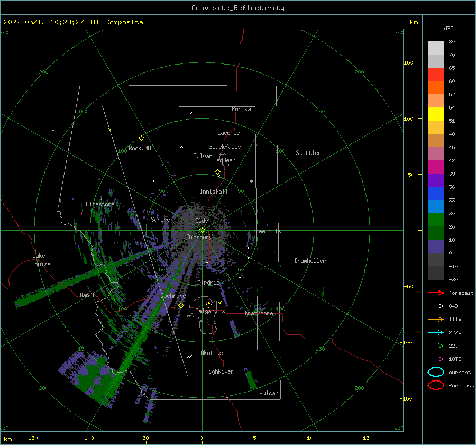
Task: Click the Lacombe label
Action: (x=228, y=133)
